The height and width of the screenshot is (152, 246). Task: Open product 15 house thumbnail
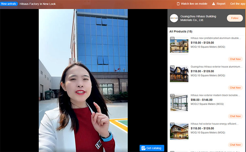point(179,45)
